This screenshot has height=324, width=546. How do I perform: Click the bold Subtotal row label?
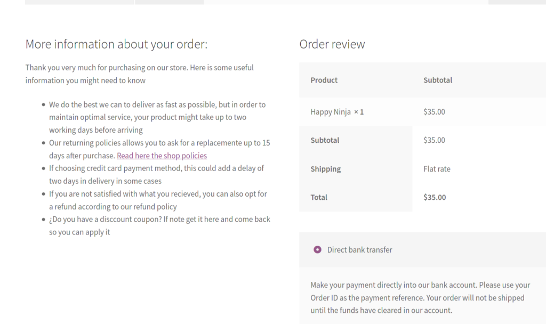click(x=325, y=140)
